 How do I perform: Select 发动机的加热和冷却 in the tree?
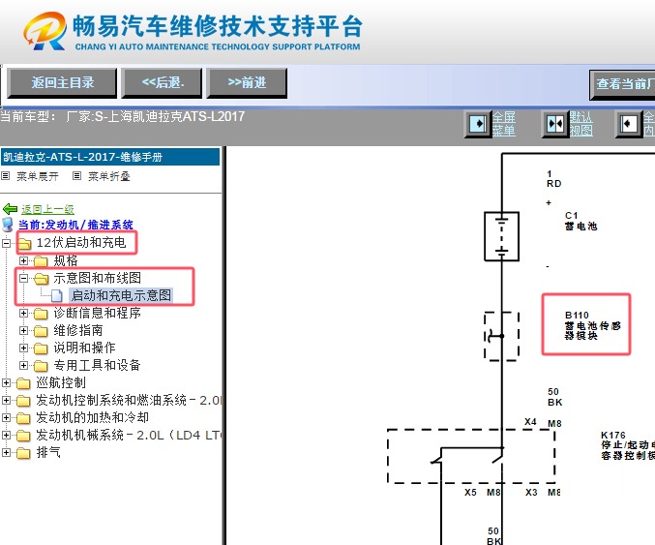click(x=92, y=417)
